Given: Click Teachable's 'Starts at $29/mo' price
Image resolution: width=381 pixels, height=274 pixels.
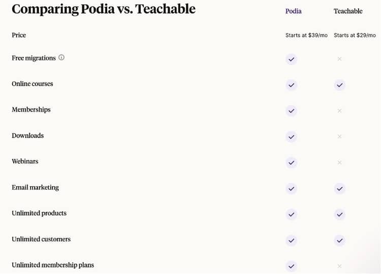Looking at the screenshot, I should (355, 36).
